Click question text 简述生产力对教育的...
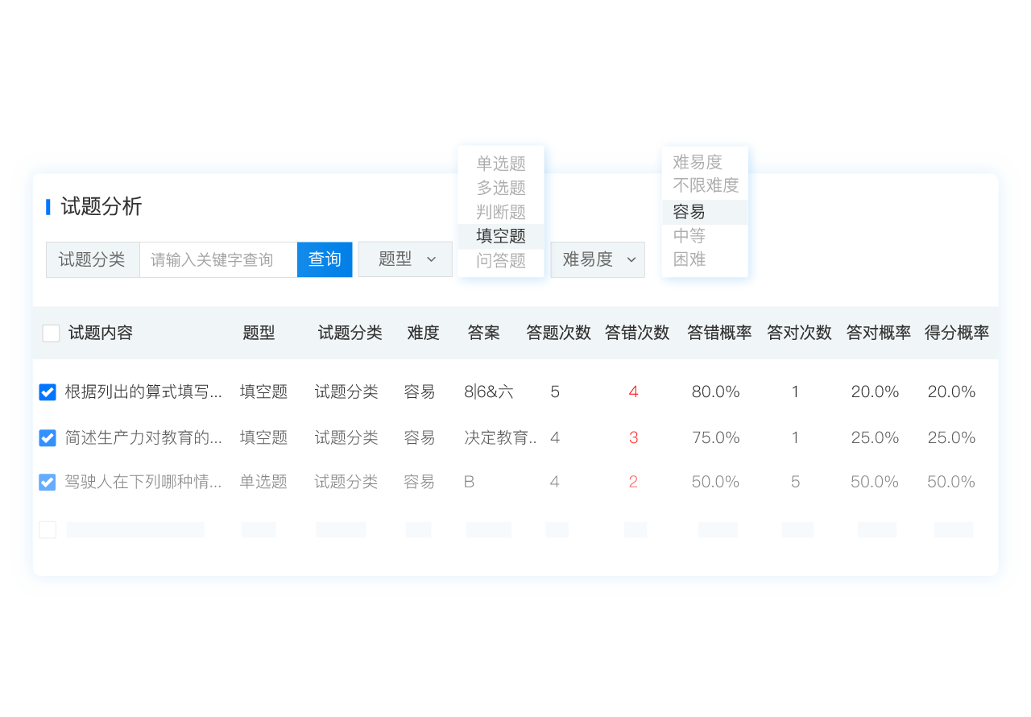This screenshot has height=717, width=1031. point(143,438)
